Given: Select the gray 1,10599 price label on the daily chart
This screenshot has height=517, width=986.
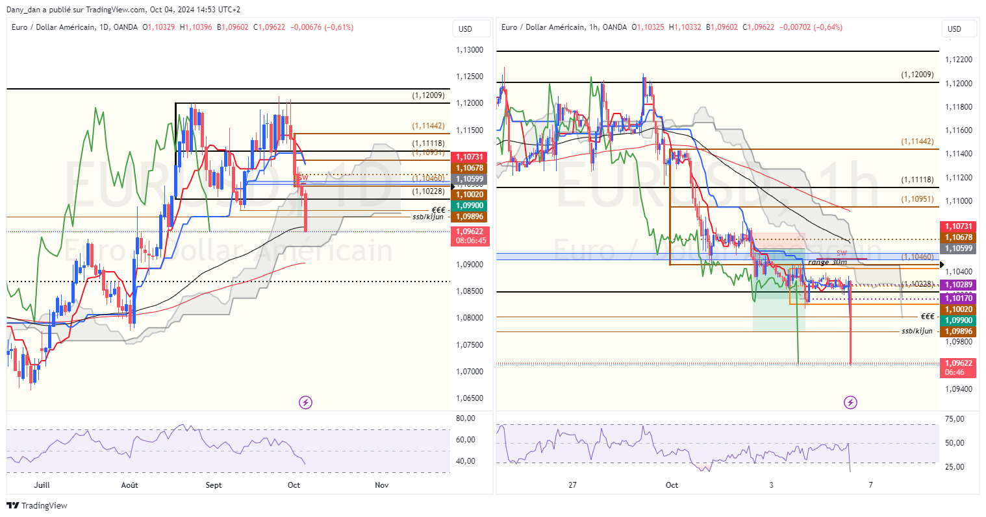Looking at the screenshot, I should [x=470, y=179].
